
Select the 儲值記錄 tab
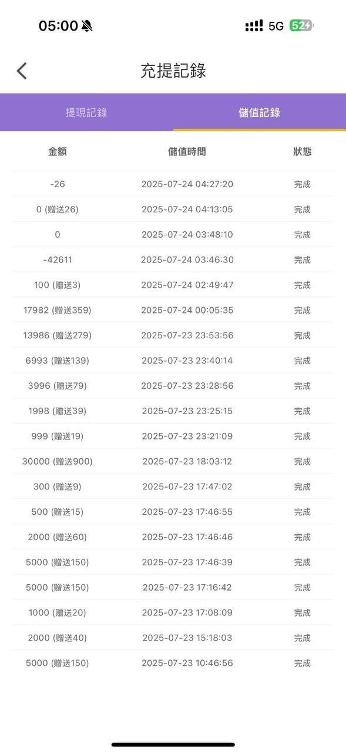260,112
